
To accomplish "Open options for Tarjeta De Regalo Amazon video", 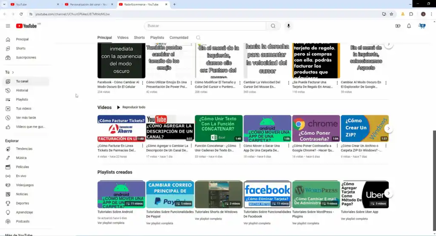I will (337, 83).
